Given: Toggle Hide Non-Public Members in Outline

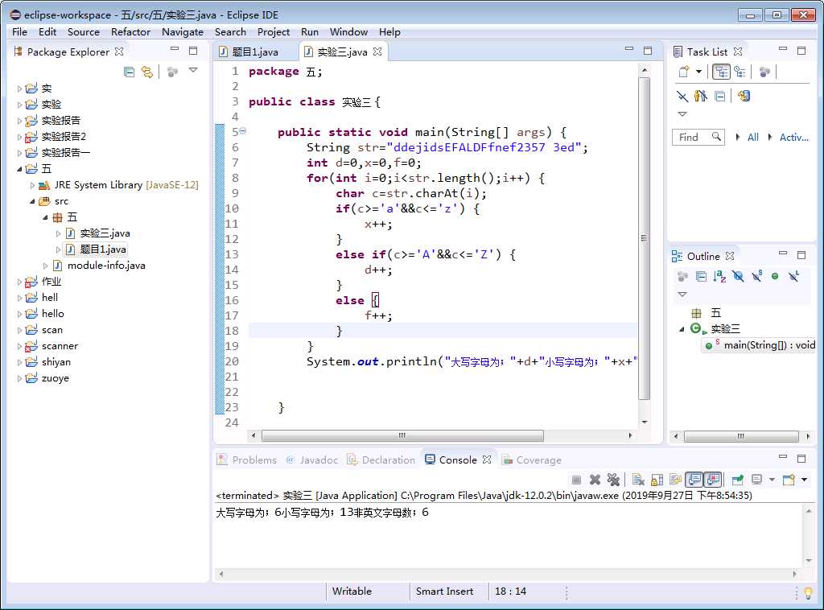Looking at the screenshot, I should tap(775, 276).
